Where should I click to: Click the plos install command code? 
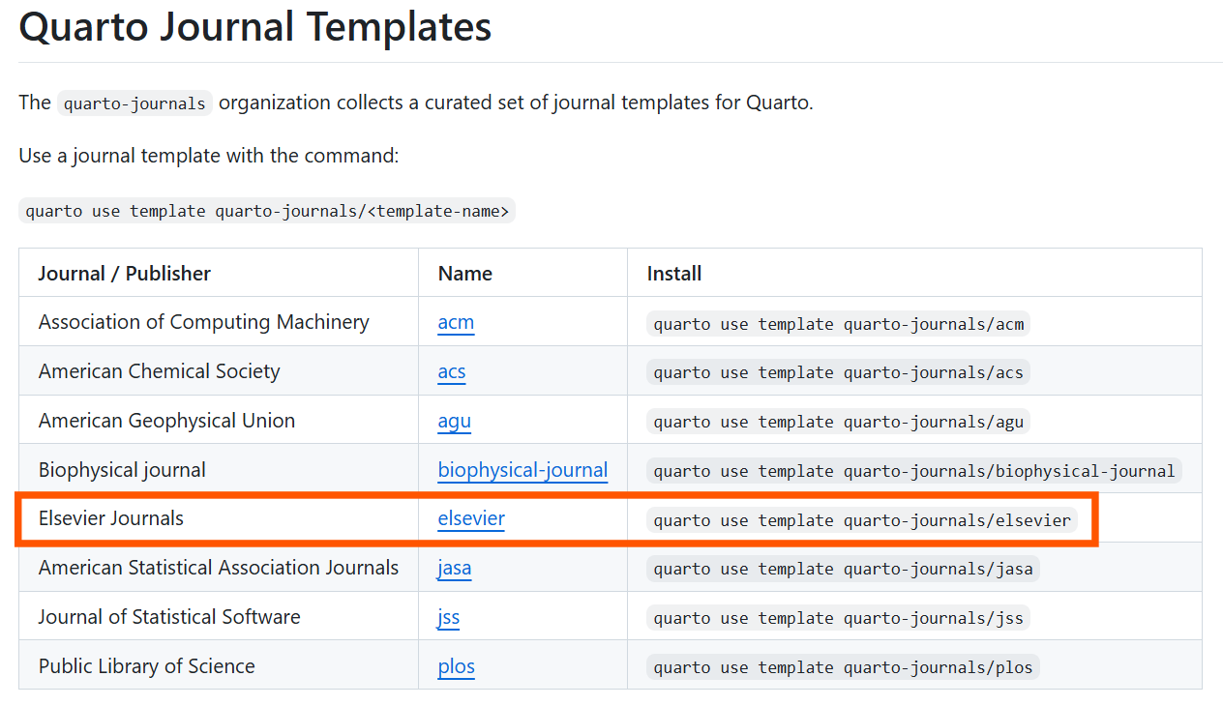[843, 667]
